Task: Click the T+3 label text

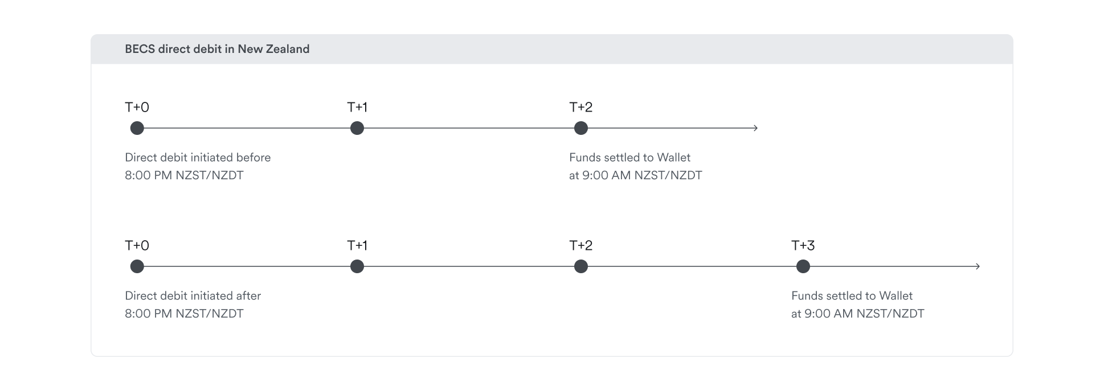Action: pyautogui.click(x=803, y=245)
